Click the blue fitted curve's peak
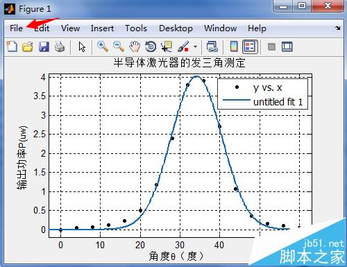The width and height of the screenshot is (347, 267). (x=196, y=76)
